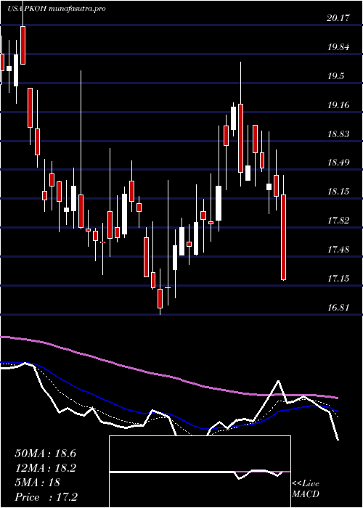Click the '50MA : 18.6' readout
The image size is (363, 508).
[x=46, y=454]
